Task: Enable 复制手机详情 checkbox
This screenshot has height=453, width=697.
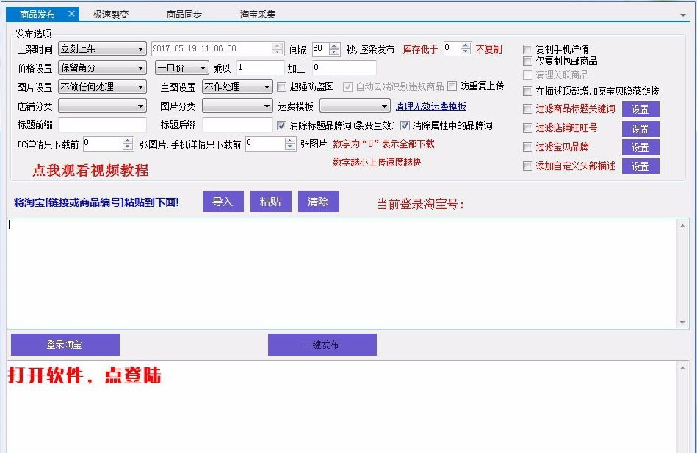Action: pyautogui.click(x=527, y=50)
